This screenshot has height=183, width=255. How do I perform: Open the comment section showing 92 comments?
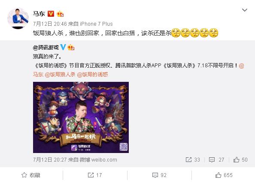tap(159, 175)
